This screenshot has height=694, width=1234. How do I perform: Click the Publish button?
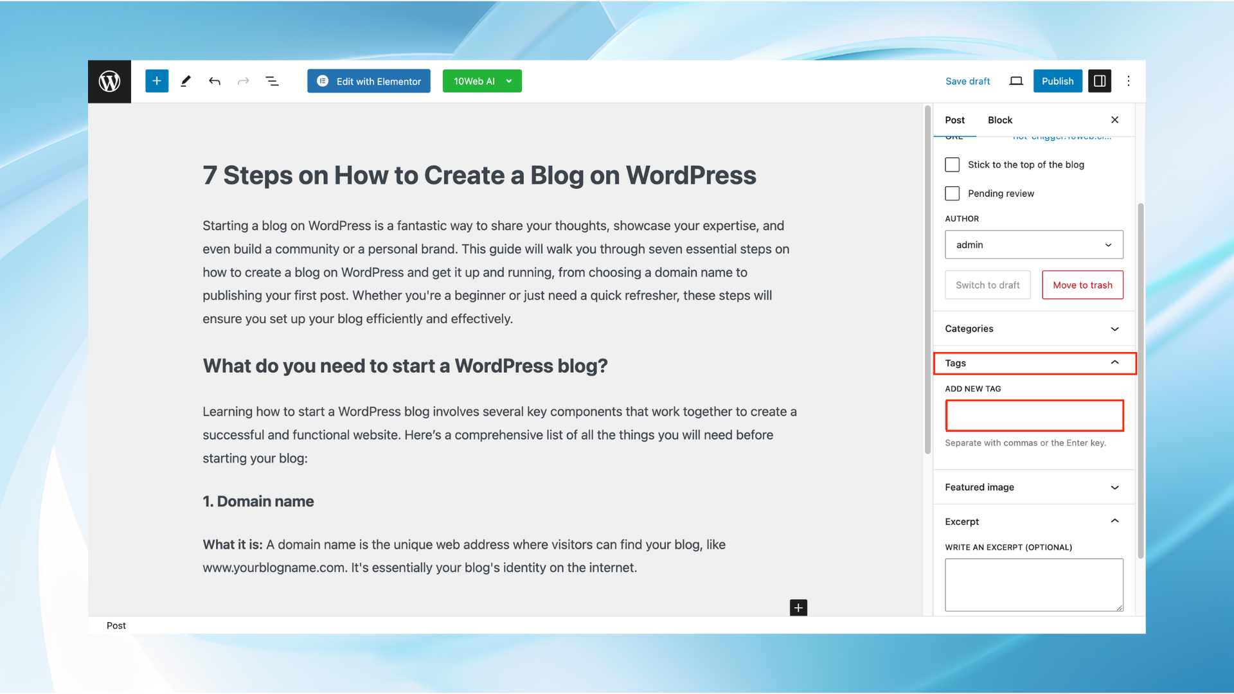tap(1057, 81)
